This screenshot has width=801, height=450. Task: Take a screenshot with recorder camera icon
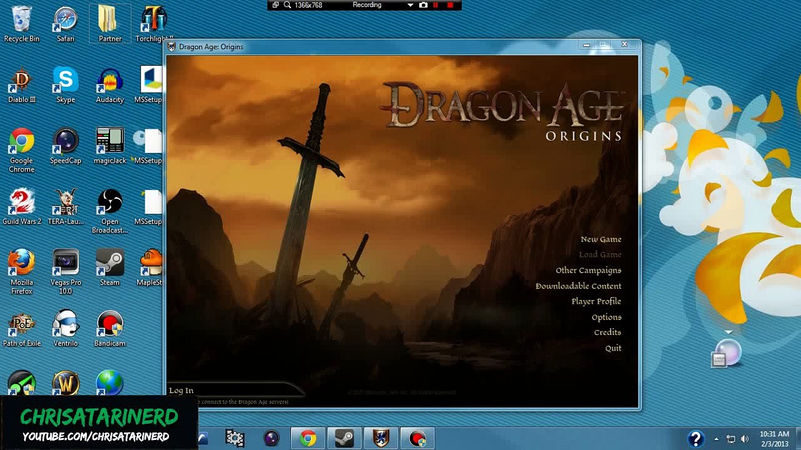(423, 5)
